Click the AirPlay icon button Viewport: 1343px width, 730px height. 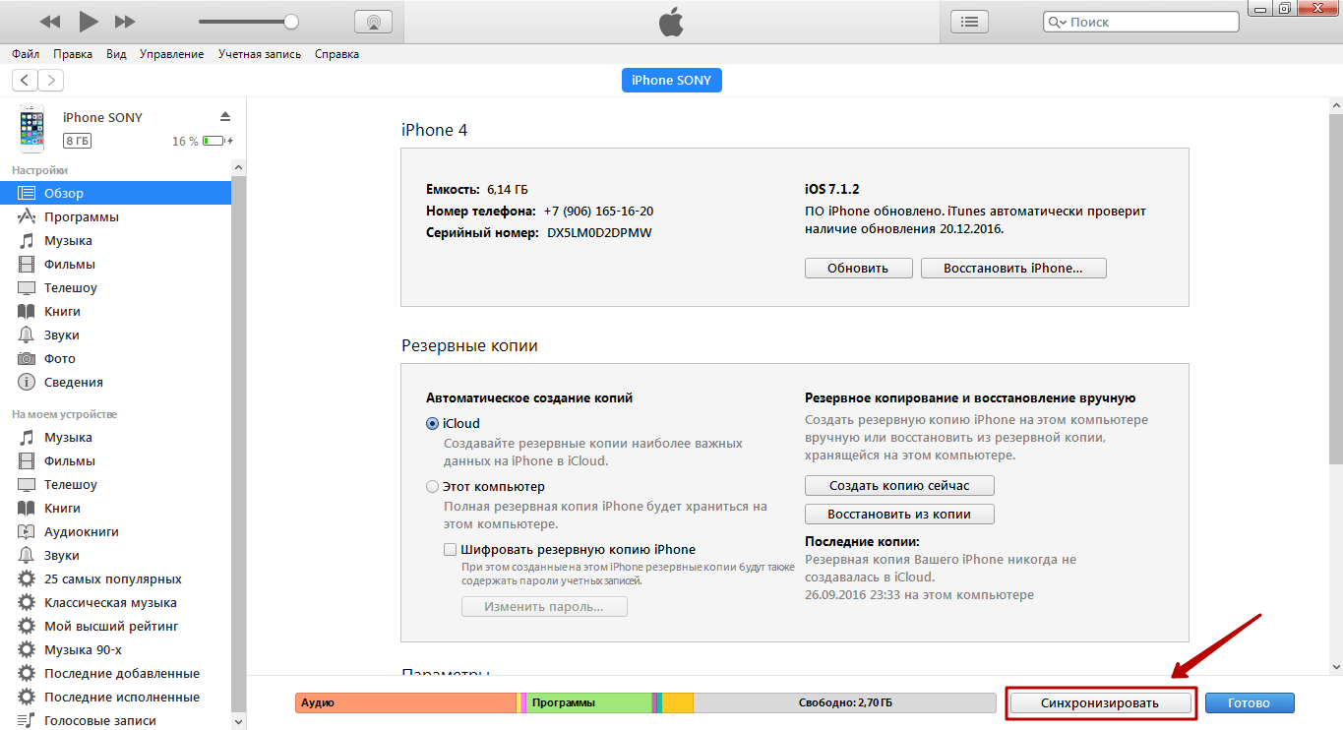tap(373, 21)
